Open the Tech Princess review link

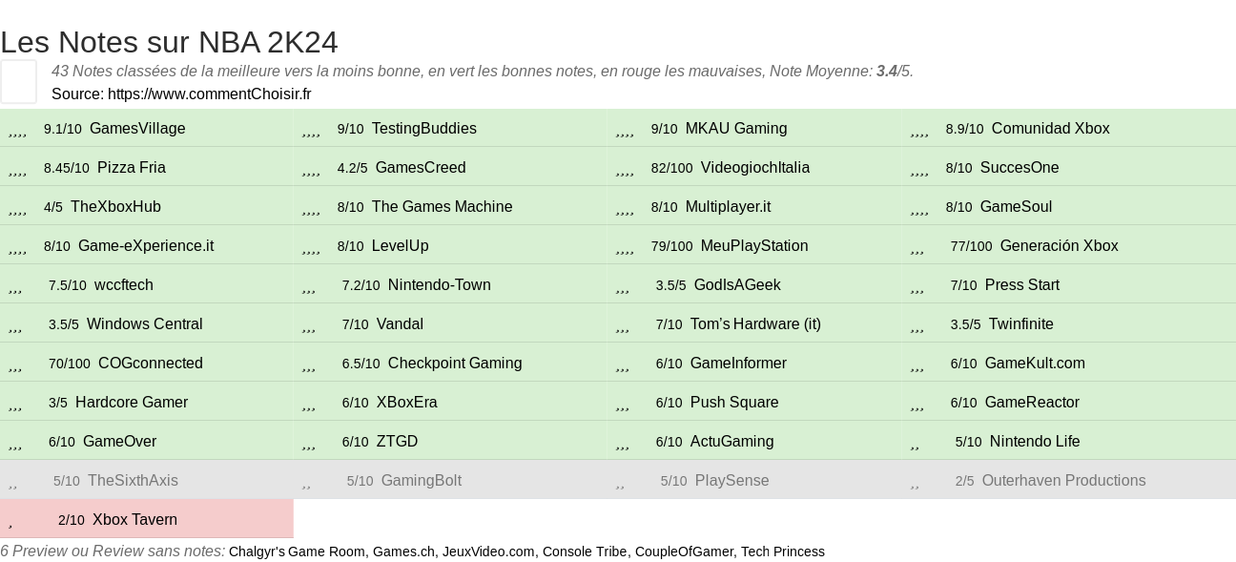(x=783, y=552)
